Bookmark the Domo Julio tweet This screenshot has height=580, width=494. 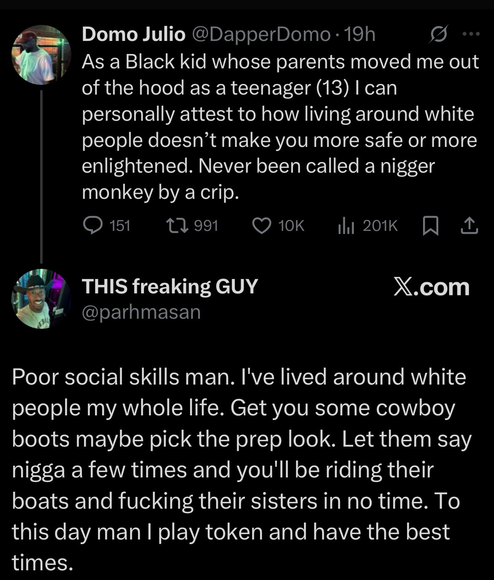(x=430, y=226)
